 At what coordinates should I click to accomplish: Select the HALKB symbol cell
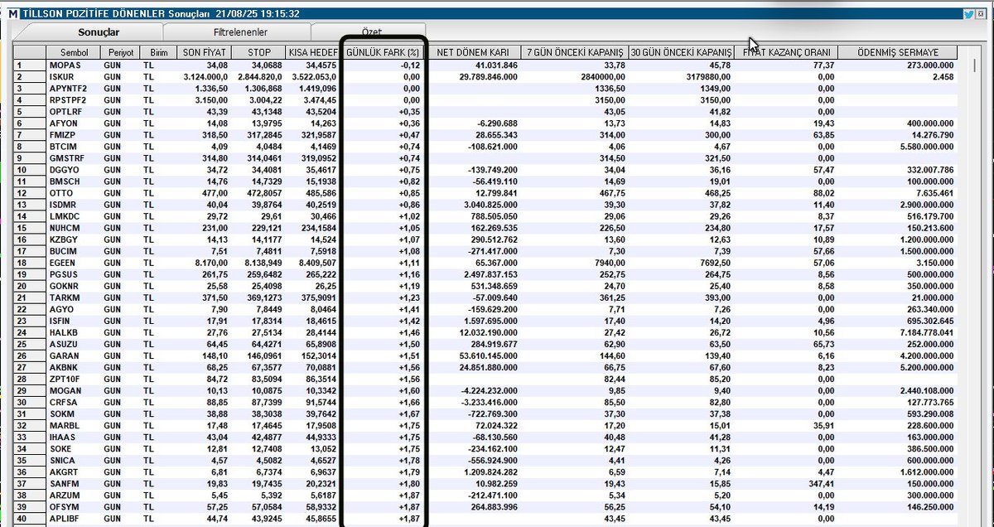62,332
